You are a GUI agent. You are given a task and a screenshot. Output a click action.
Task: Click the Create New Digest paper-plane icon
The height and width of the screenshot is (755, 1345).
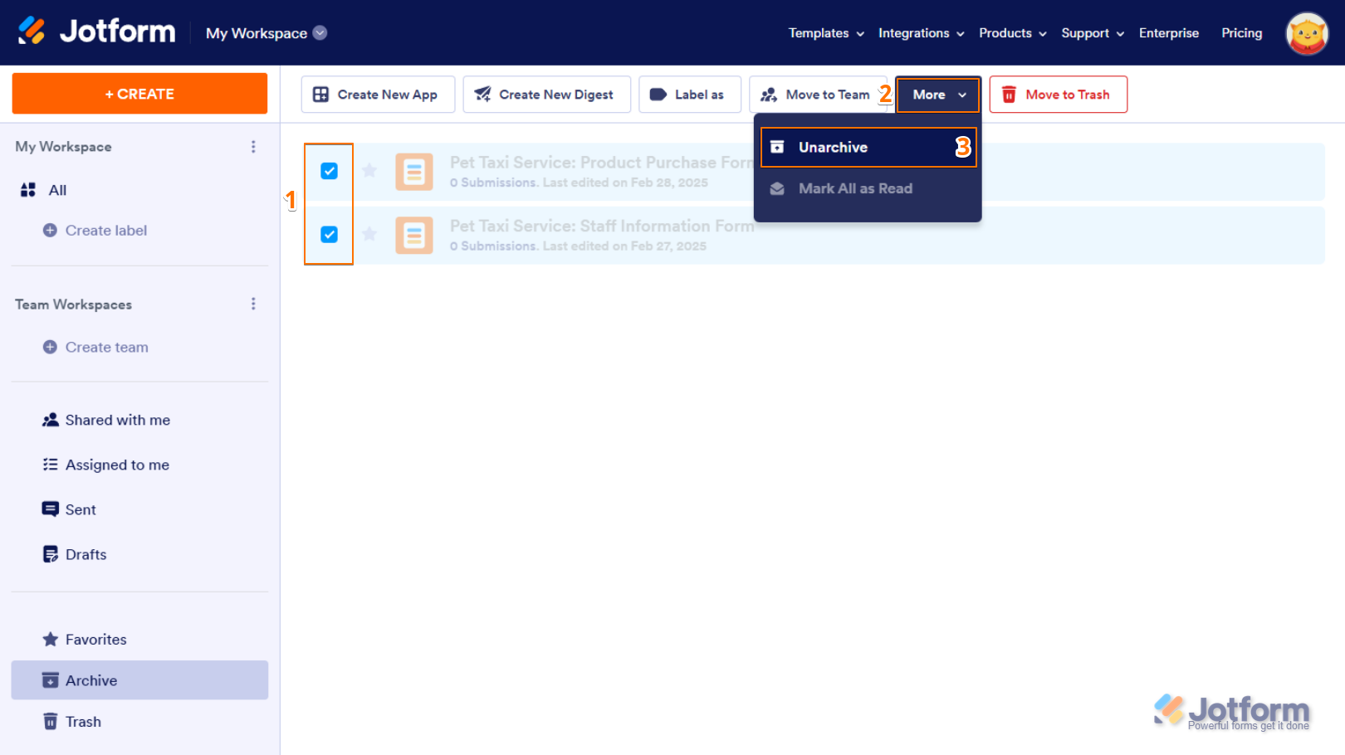point(482,95)
